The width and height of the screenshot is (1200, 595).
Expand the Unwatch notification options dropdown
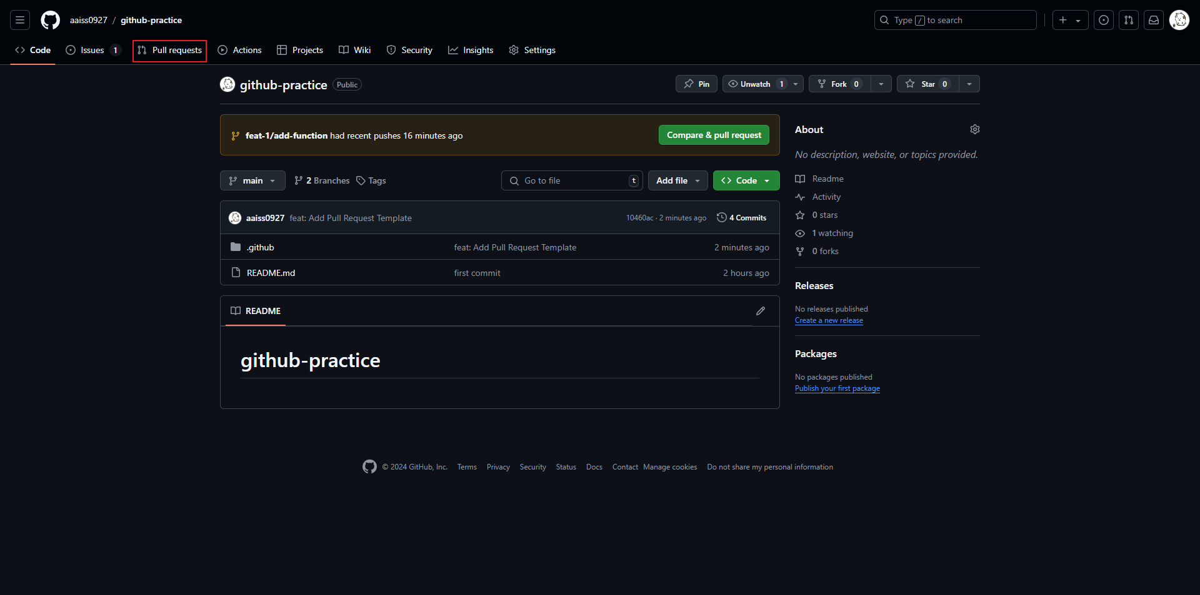(x=796, y=84)
